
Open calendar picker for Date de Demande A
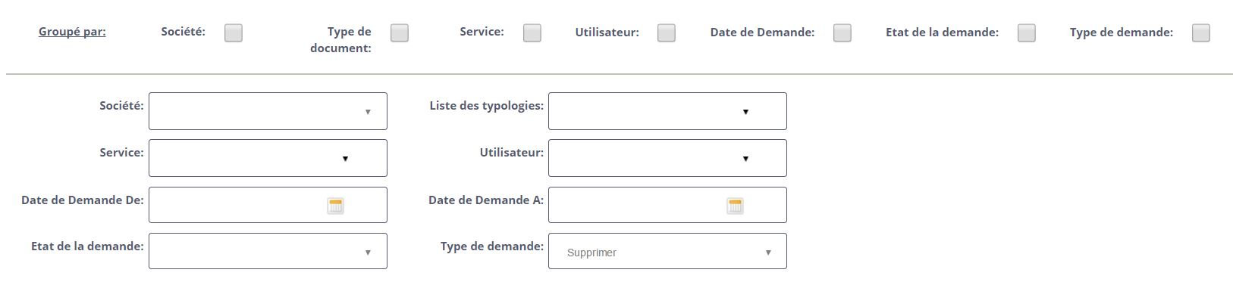(735, 206)
